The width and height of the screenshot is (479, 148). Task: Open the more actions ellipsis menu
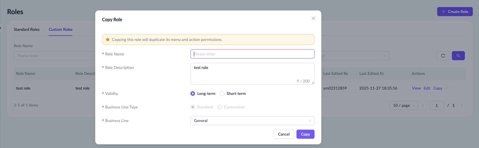pos(447,88)
